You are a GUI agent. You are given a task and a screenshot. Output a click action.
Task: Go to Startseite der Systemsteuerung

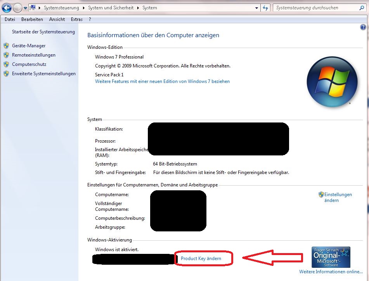(x=43, y=32)
